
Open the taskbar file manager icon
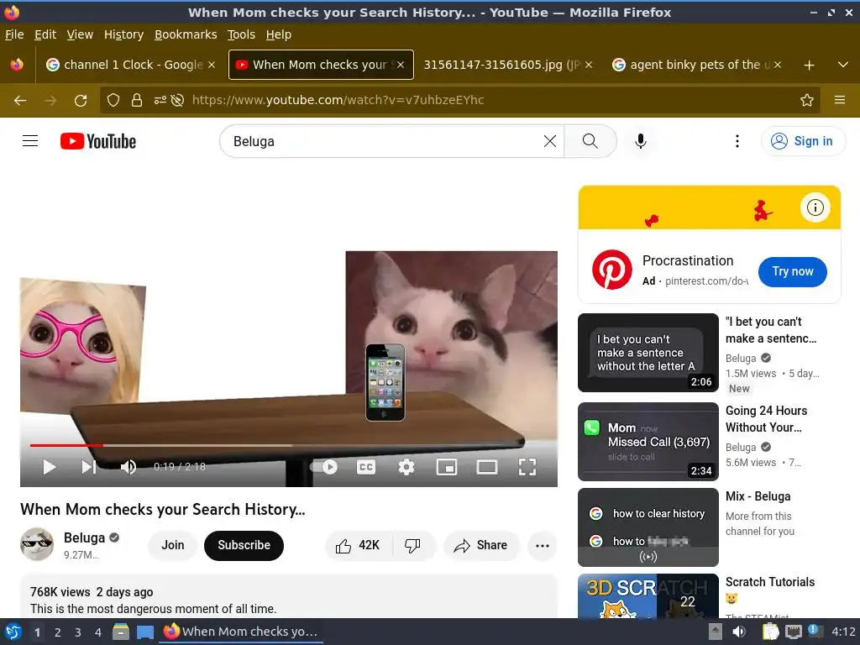(x=121, y=632)
